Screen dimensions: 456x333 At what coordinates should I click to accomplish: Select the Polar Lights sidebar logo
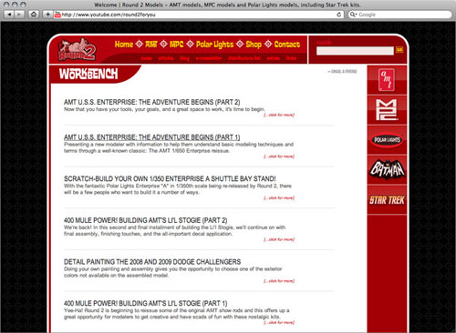(x=387, y=140)
